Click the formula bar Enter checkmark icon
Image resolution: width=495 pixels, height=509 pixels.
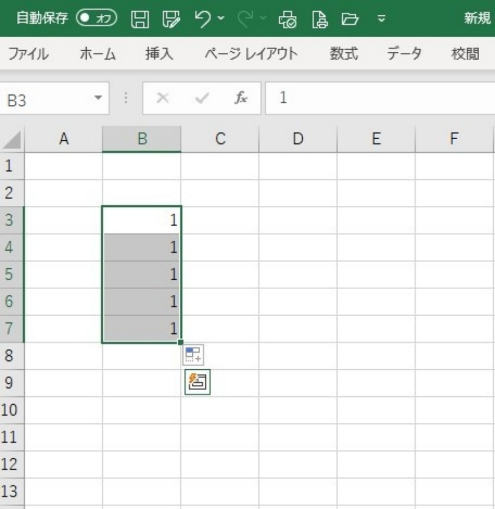[x=202, y=98]
